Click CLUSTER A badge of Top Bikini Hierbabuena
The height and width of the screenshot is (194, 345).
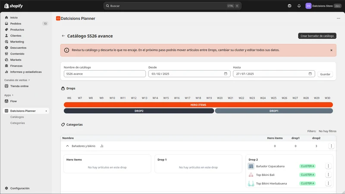click(307, 183)
